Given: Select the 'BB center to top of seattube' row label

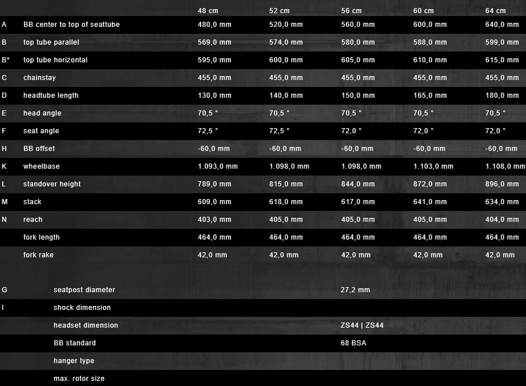Looking at the screenshot, I should 71,25.
